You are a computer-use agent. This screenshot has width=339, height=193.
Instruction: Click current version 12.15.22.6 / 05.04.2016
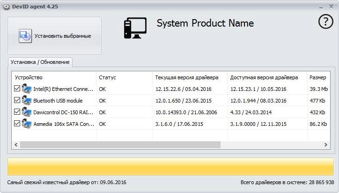[x=184, y=89]
